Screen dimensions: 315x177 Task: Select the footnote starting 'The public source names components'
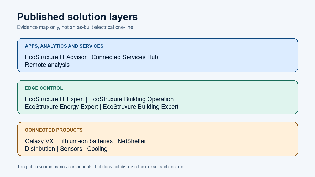pyautogui.click(x=101, y=167)
